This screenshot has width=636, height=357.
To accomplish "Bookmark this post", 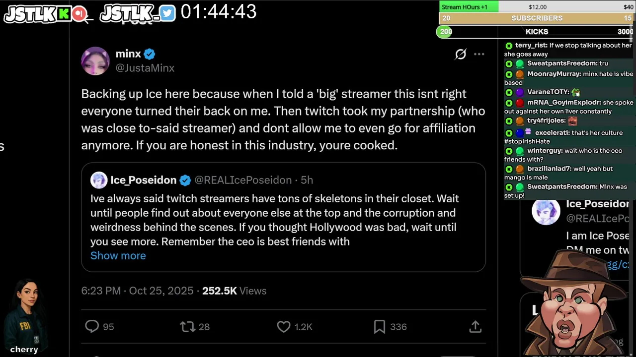I will (x=380, y=326).
